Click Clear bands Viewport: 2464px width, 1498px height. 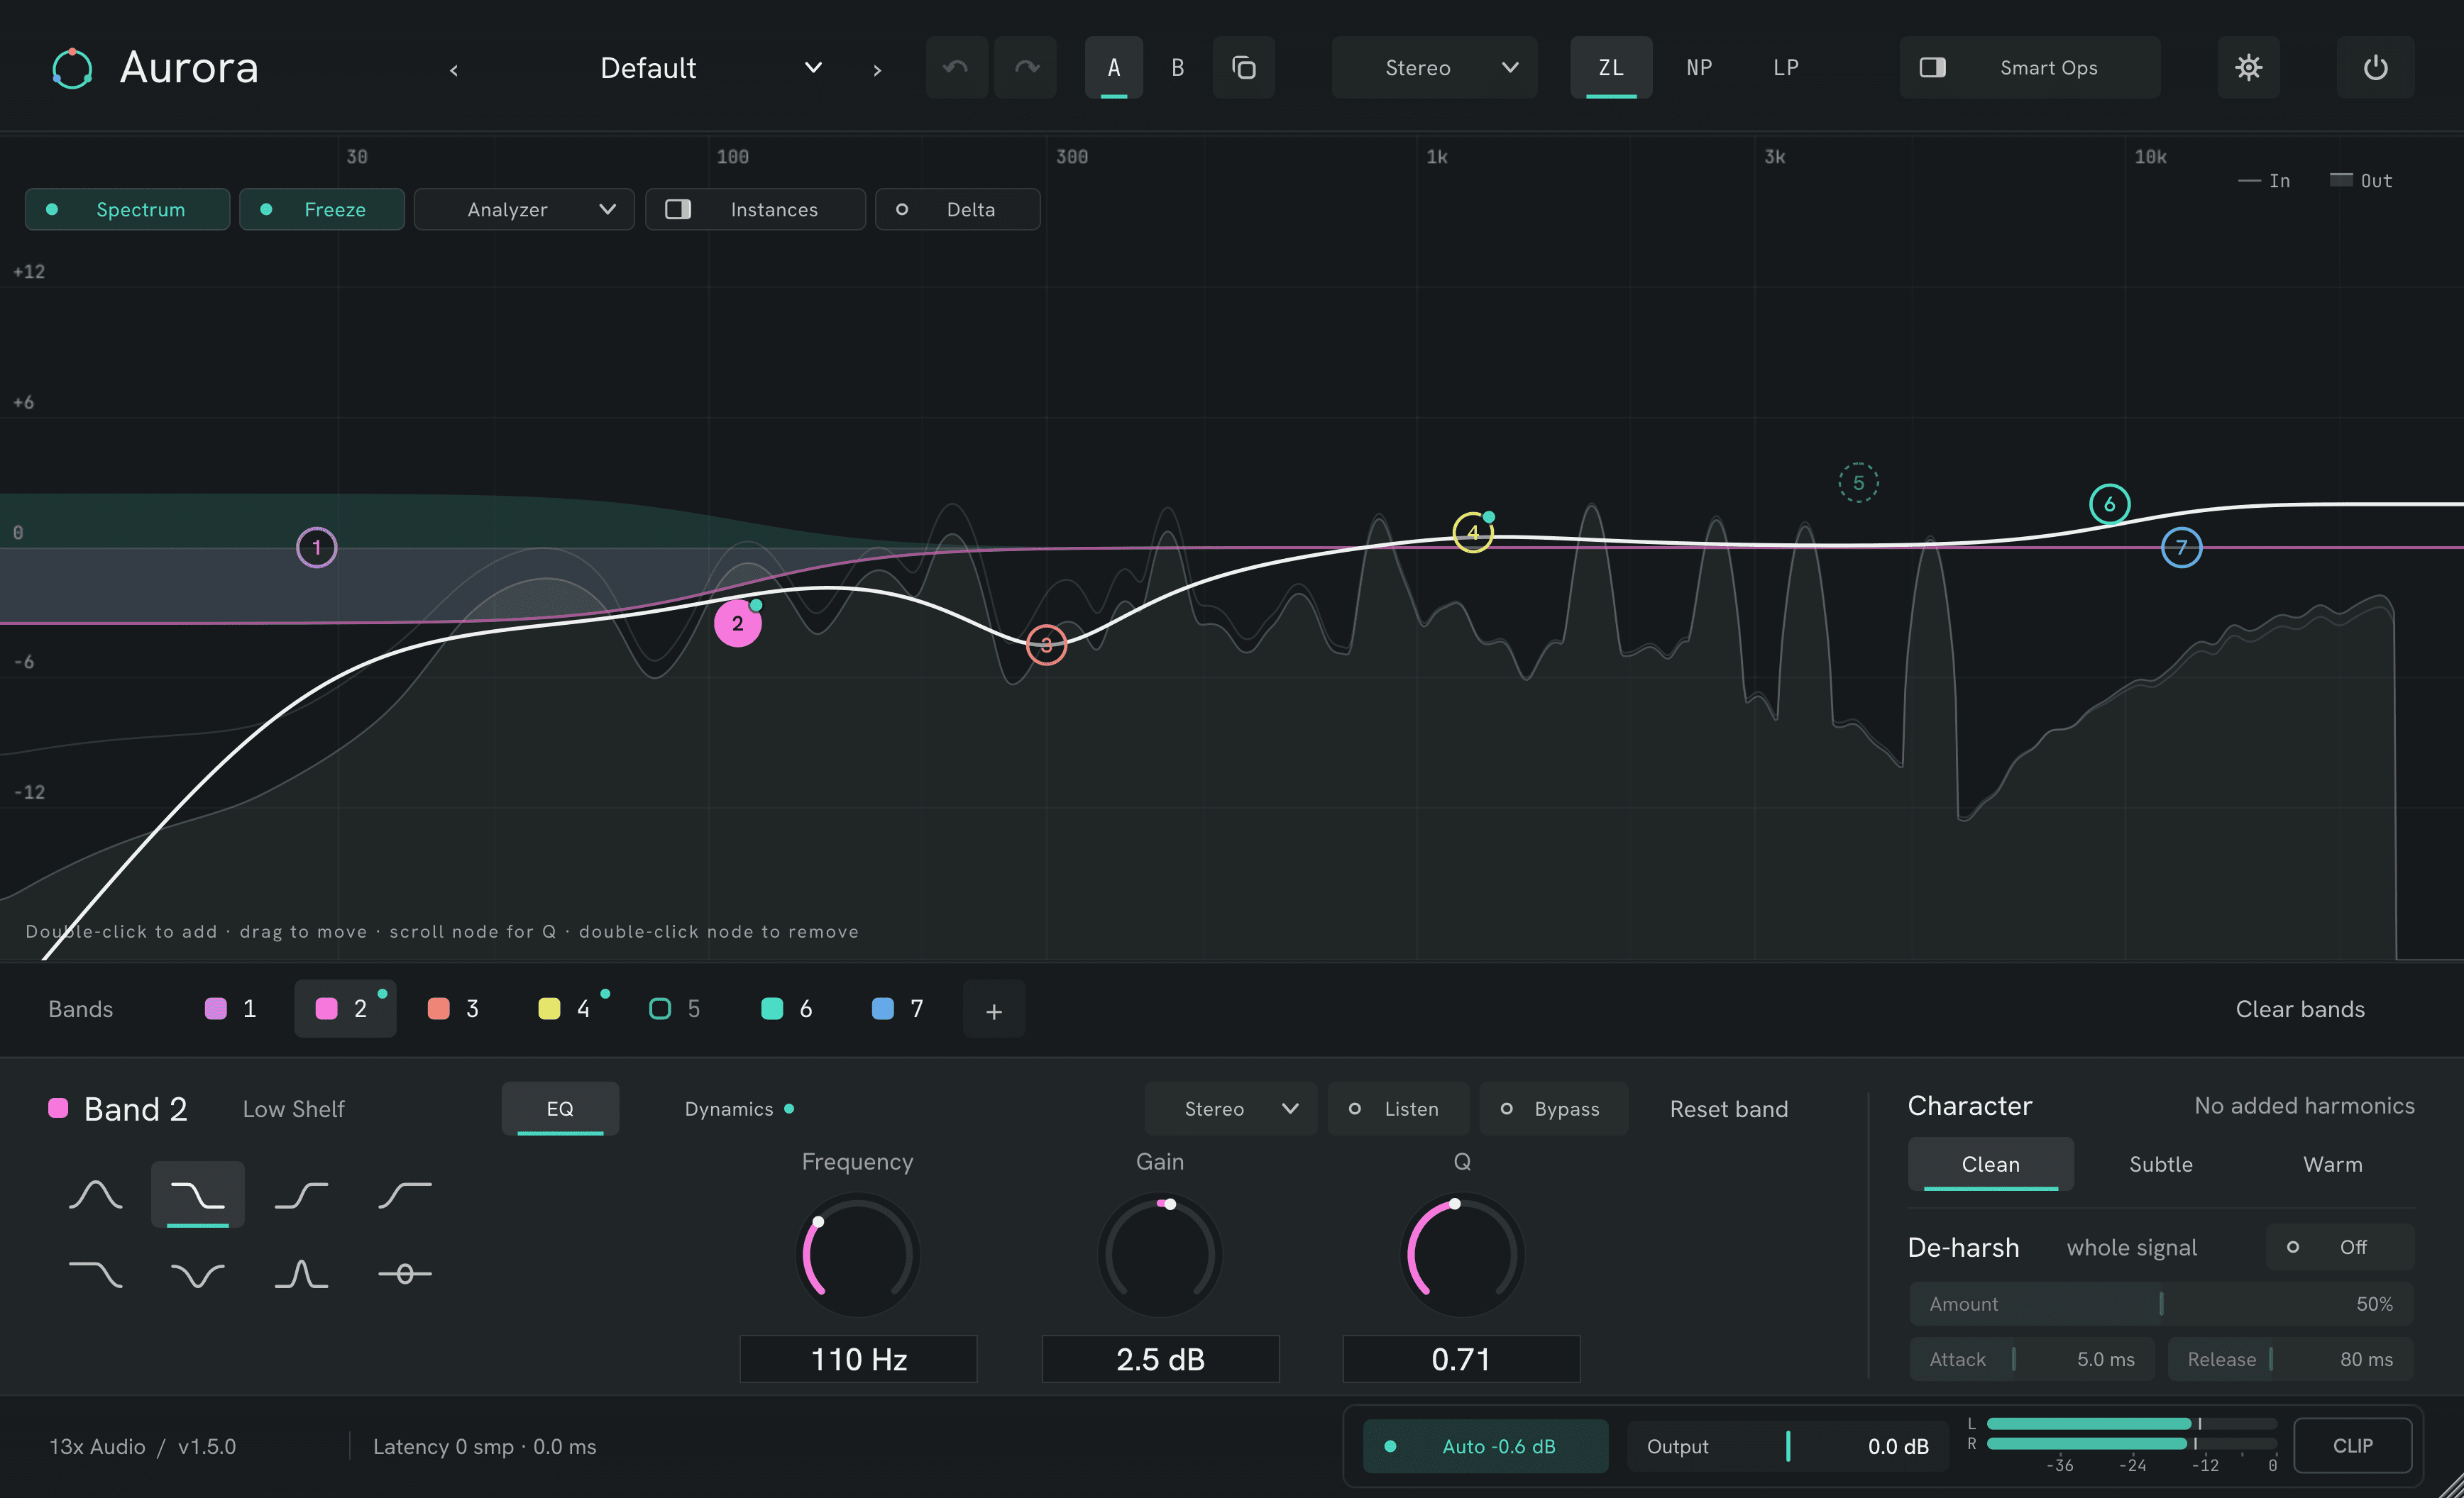[x=2299, y=1009]
